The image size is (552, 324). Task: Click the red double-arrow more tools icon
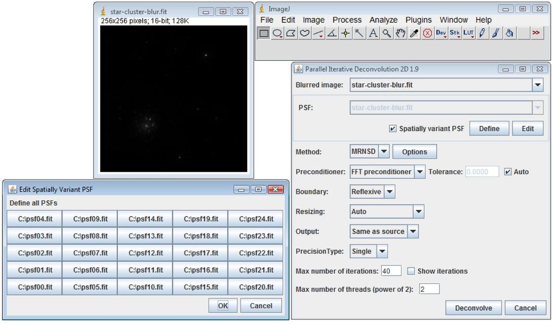point(536,33)
